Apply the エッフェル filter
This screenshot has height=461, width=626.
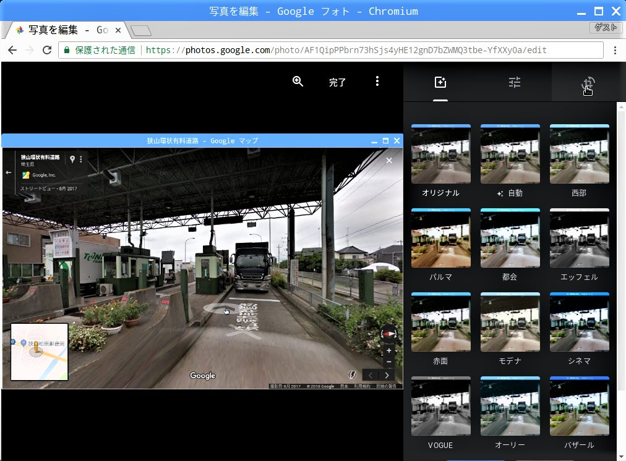[x=579, y=238]
